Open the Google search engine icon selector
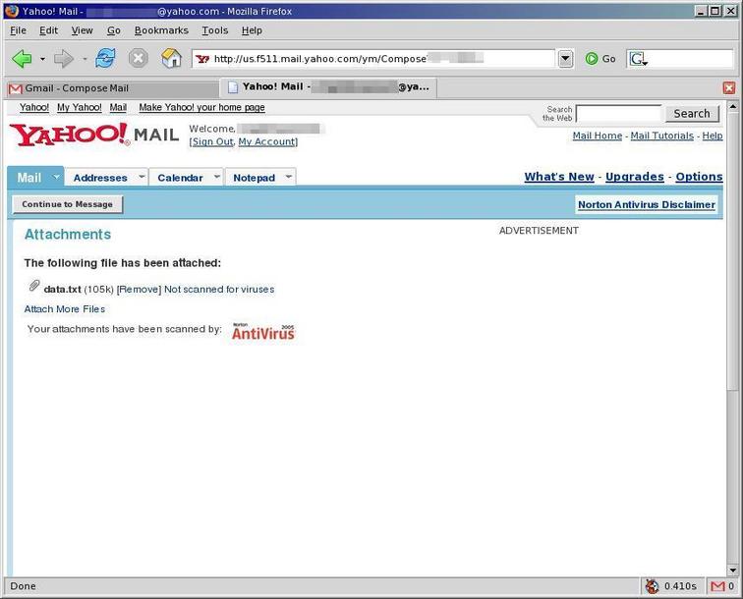This screenshot has width=743, height=599. tap(638, 59)
